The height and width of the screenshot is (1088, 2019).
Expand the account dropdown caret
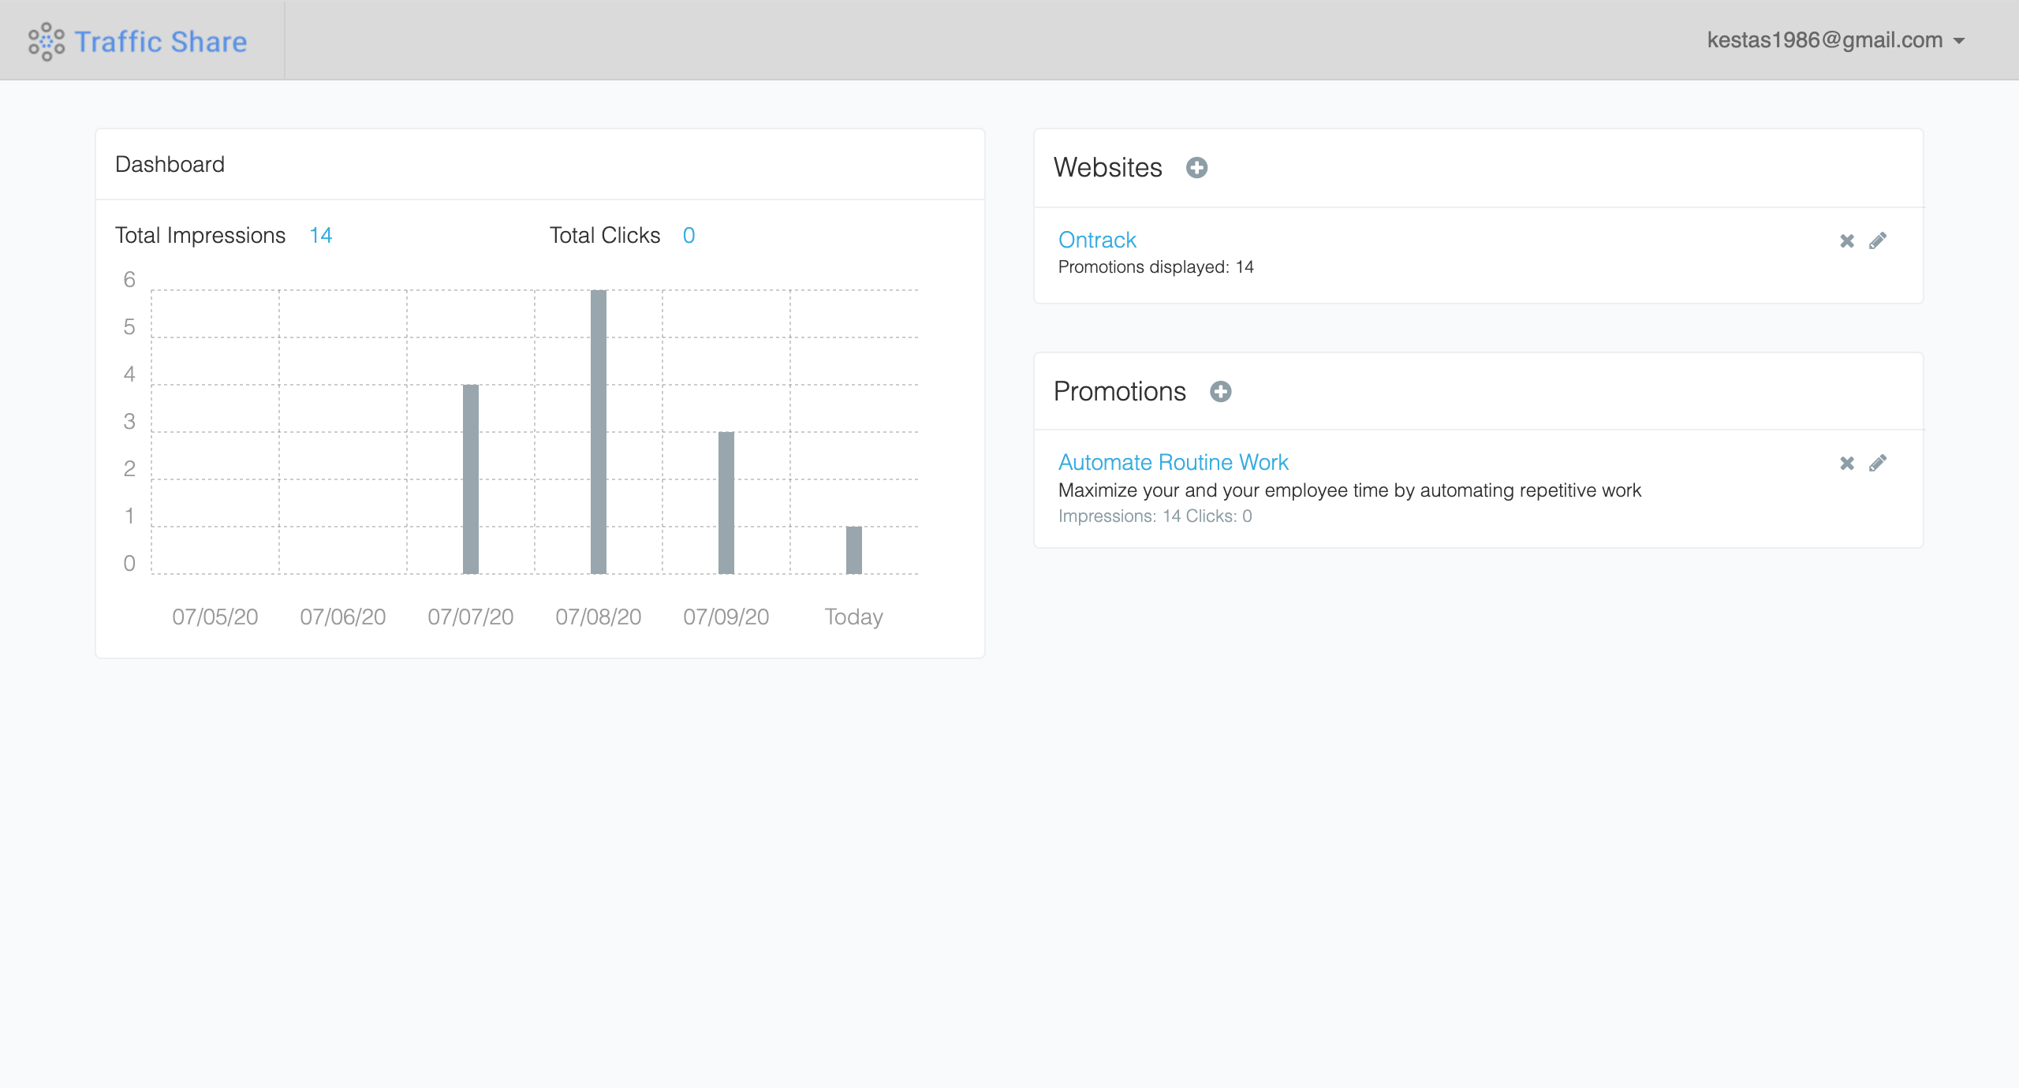(1959, 41)
